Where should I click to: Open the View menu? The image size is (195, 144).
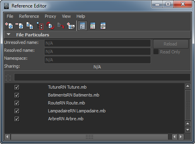[x=66, y=16]
